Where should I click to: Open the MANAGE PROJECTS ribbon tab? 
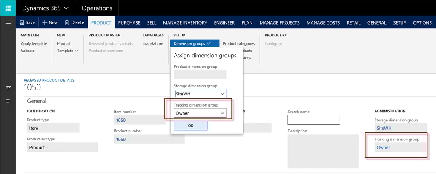click(279, 23)
